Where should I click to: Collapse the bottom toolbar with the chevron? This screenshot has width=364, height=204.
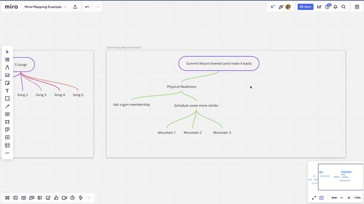[89, 198]
